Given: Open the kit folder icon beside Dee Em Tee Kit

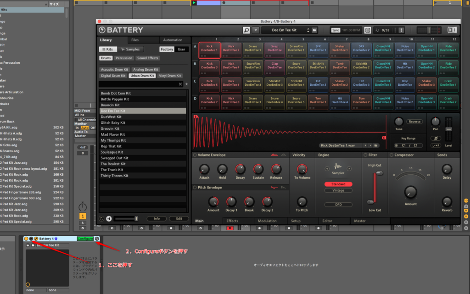Looking at the screenshot, I should 314,30.
